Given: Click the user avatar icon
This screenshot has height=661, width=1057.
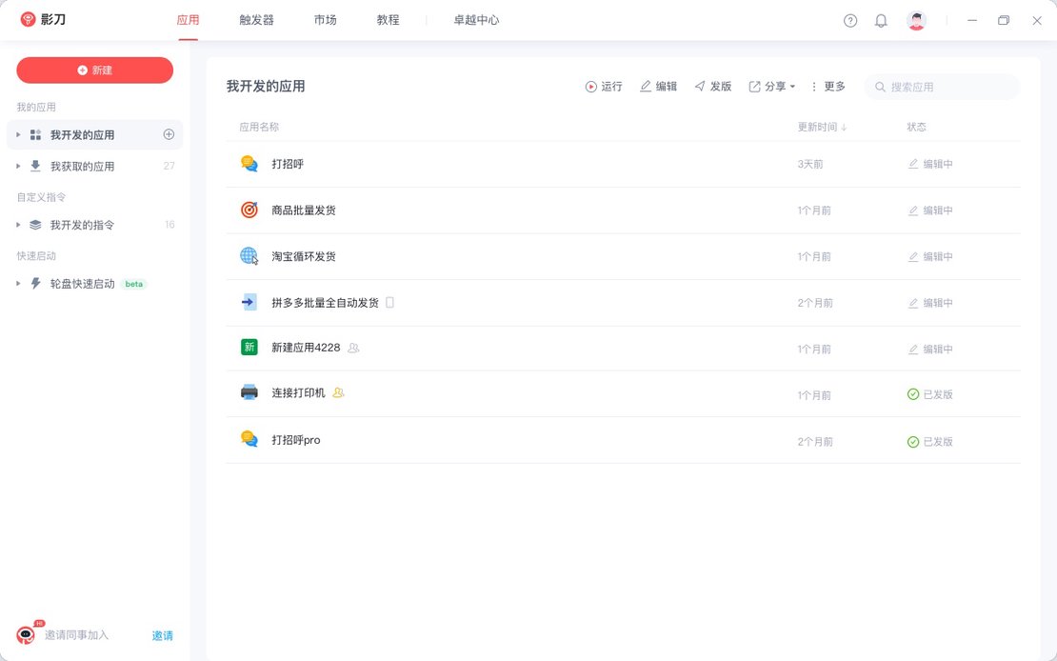Looking at the screenshot, I should [916, 21].
